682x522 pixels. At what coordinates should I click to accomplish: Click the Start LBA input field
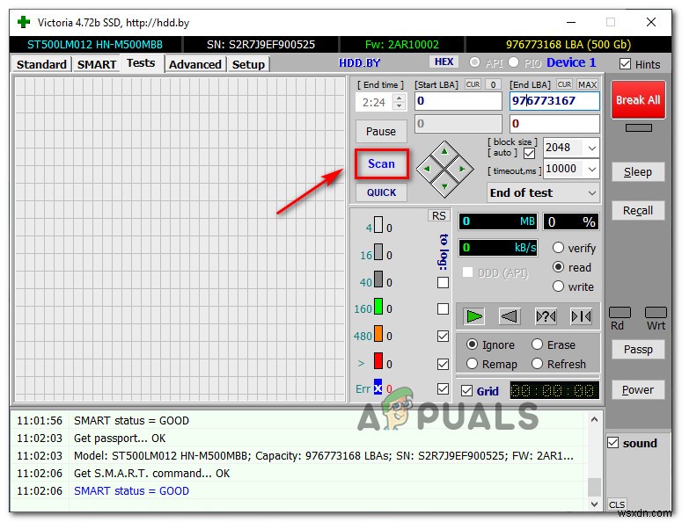coord(458,101)
